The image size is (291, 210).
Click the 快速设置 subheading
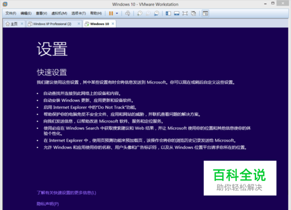click(52, 73)
